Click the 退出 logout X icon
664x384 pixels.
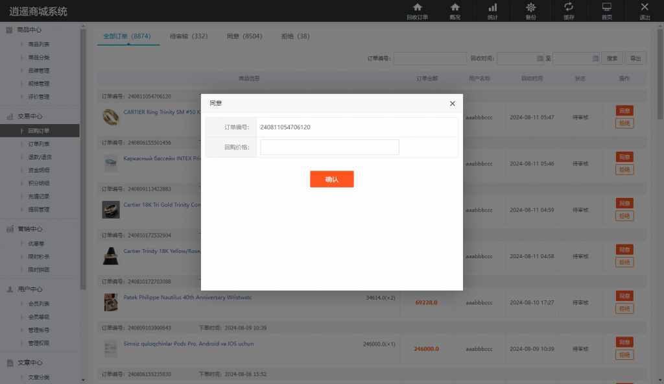[645, 11]
